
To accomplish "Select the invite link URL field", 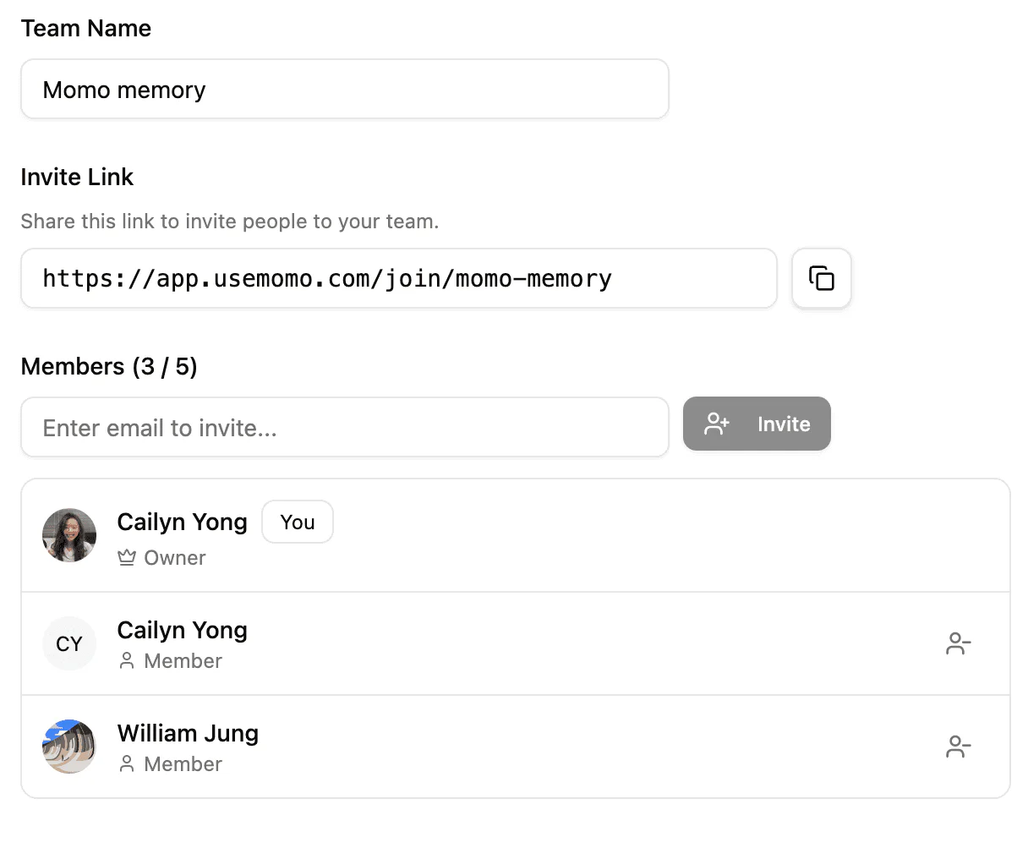I will [398, 278].
